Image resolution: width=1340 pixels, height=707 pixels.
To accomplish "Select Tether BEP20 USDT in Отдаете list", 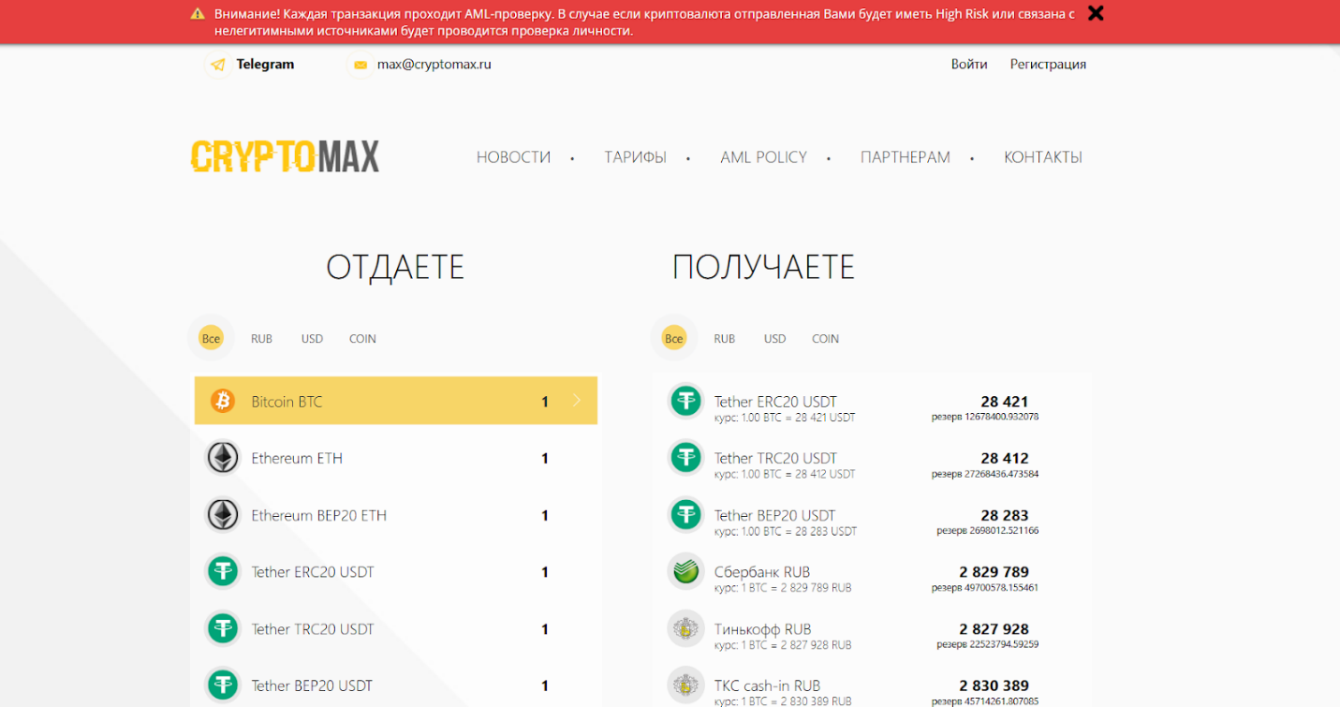I will coord(395,685).
